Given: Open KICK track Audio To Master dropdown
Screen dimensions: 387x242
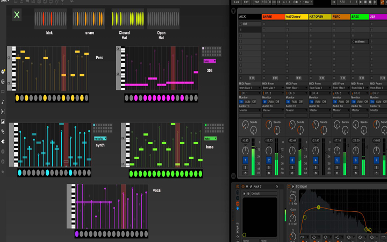Looking at the screenshot, I should click(249, 110).
